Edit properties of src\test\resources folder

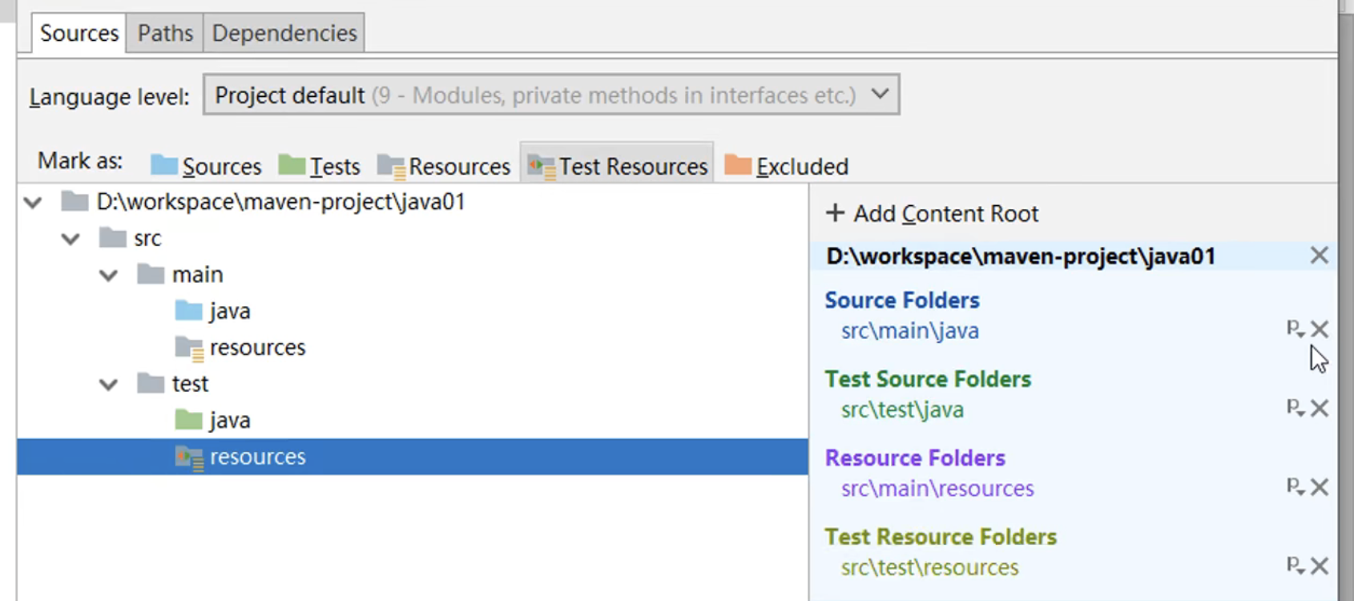pos(1295,567)
